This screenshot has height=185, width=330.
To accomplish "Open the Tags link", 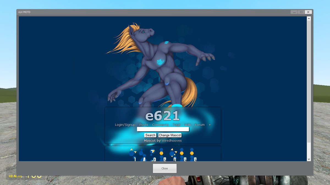I will coord(177,125).
